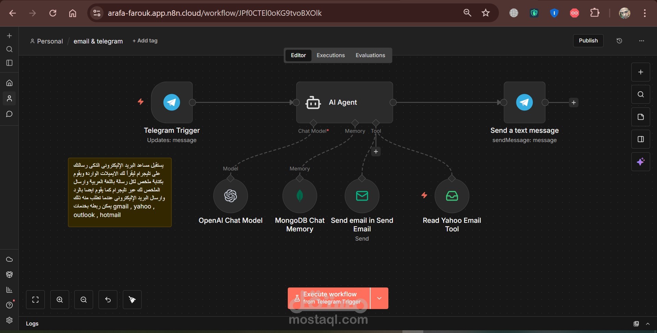Image resolution: width=657 pixels, height=333 pixels.
Task: Click the workflow name email & telegram
Action: tap(98, 41)
